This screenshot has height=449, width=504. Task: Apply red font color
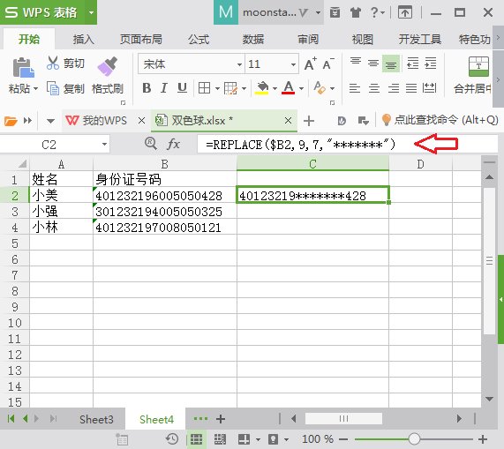tap(289, 87)
